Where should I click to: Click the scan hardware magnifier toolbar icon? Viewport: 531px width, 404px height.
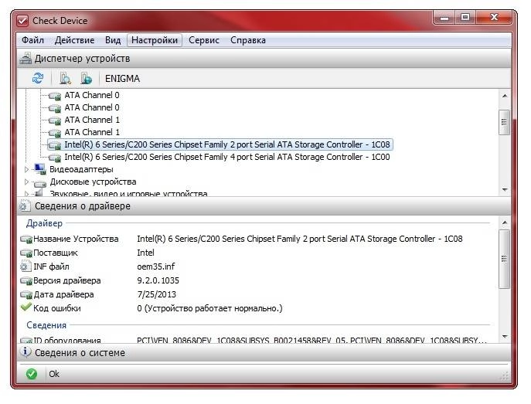65,78
